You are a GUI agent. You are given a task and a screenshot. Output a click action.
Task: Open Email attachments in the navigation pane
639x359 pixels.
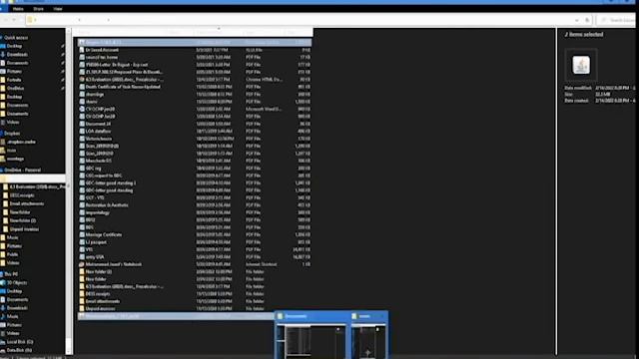(27, 203)
